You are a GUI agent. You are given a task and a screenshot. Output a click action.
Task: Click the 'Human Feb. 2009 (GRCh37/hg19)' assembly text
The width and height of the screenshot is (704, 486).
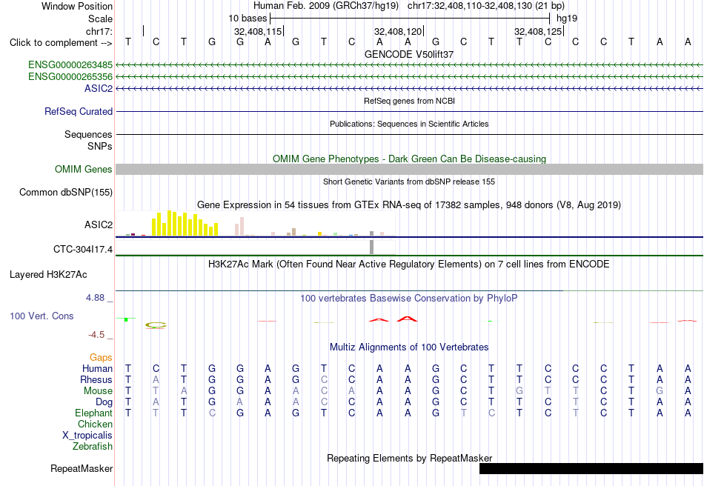326,6
